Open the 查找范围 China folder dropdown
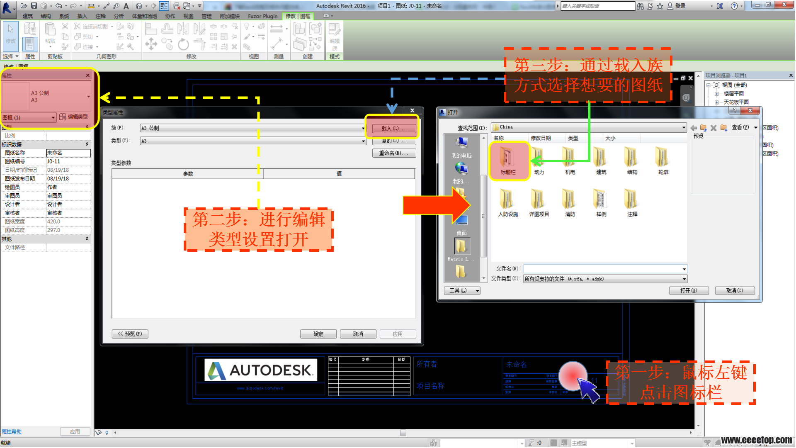This screenshot has height=448, width=796. tap(589, 127)
